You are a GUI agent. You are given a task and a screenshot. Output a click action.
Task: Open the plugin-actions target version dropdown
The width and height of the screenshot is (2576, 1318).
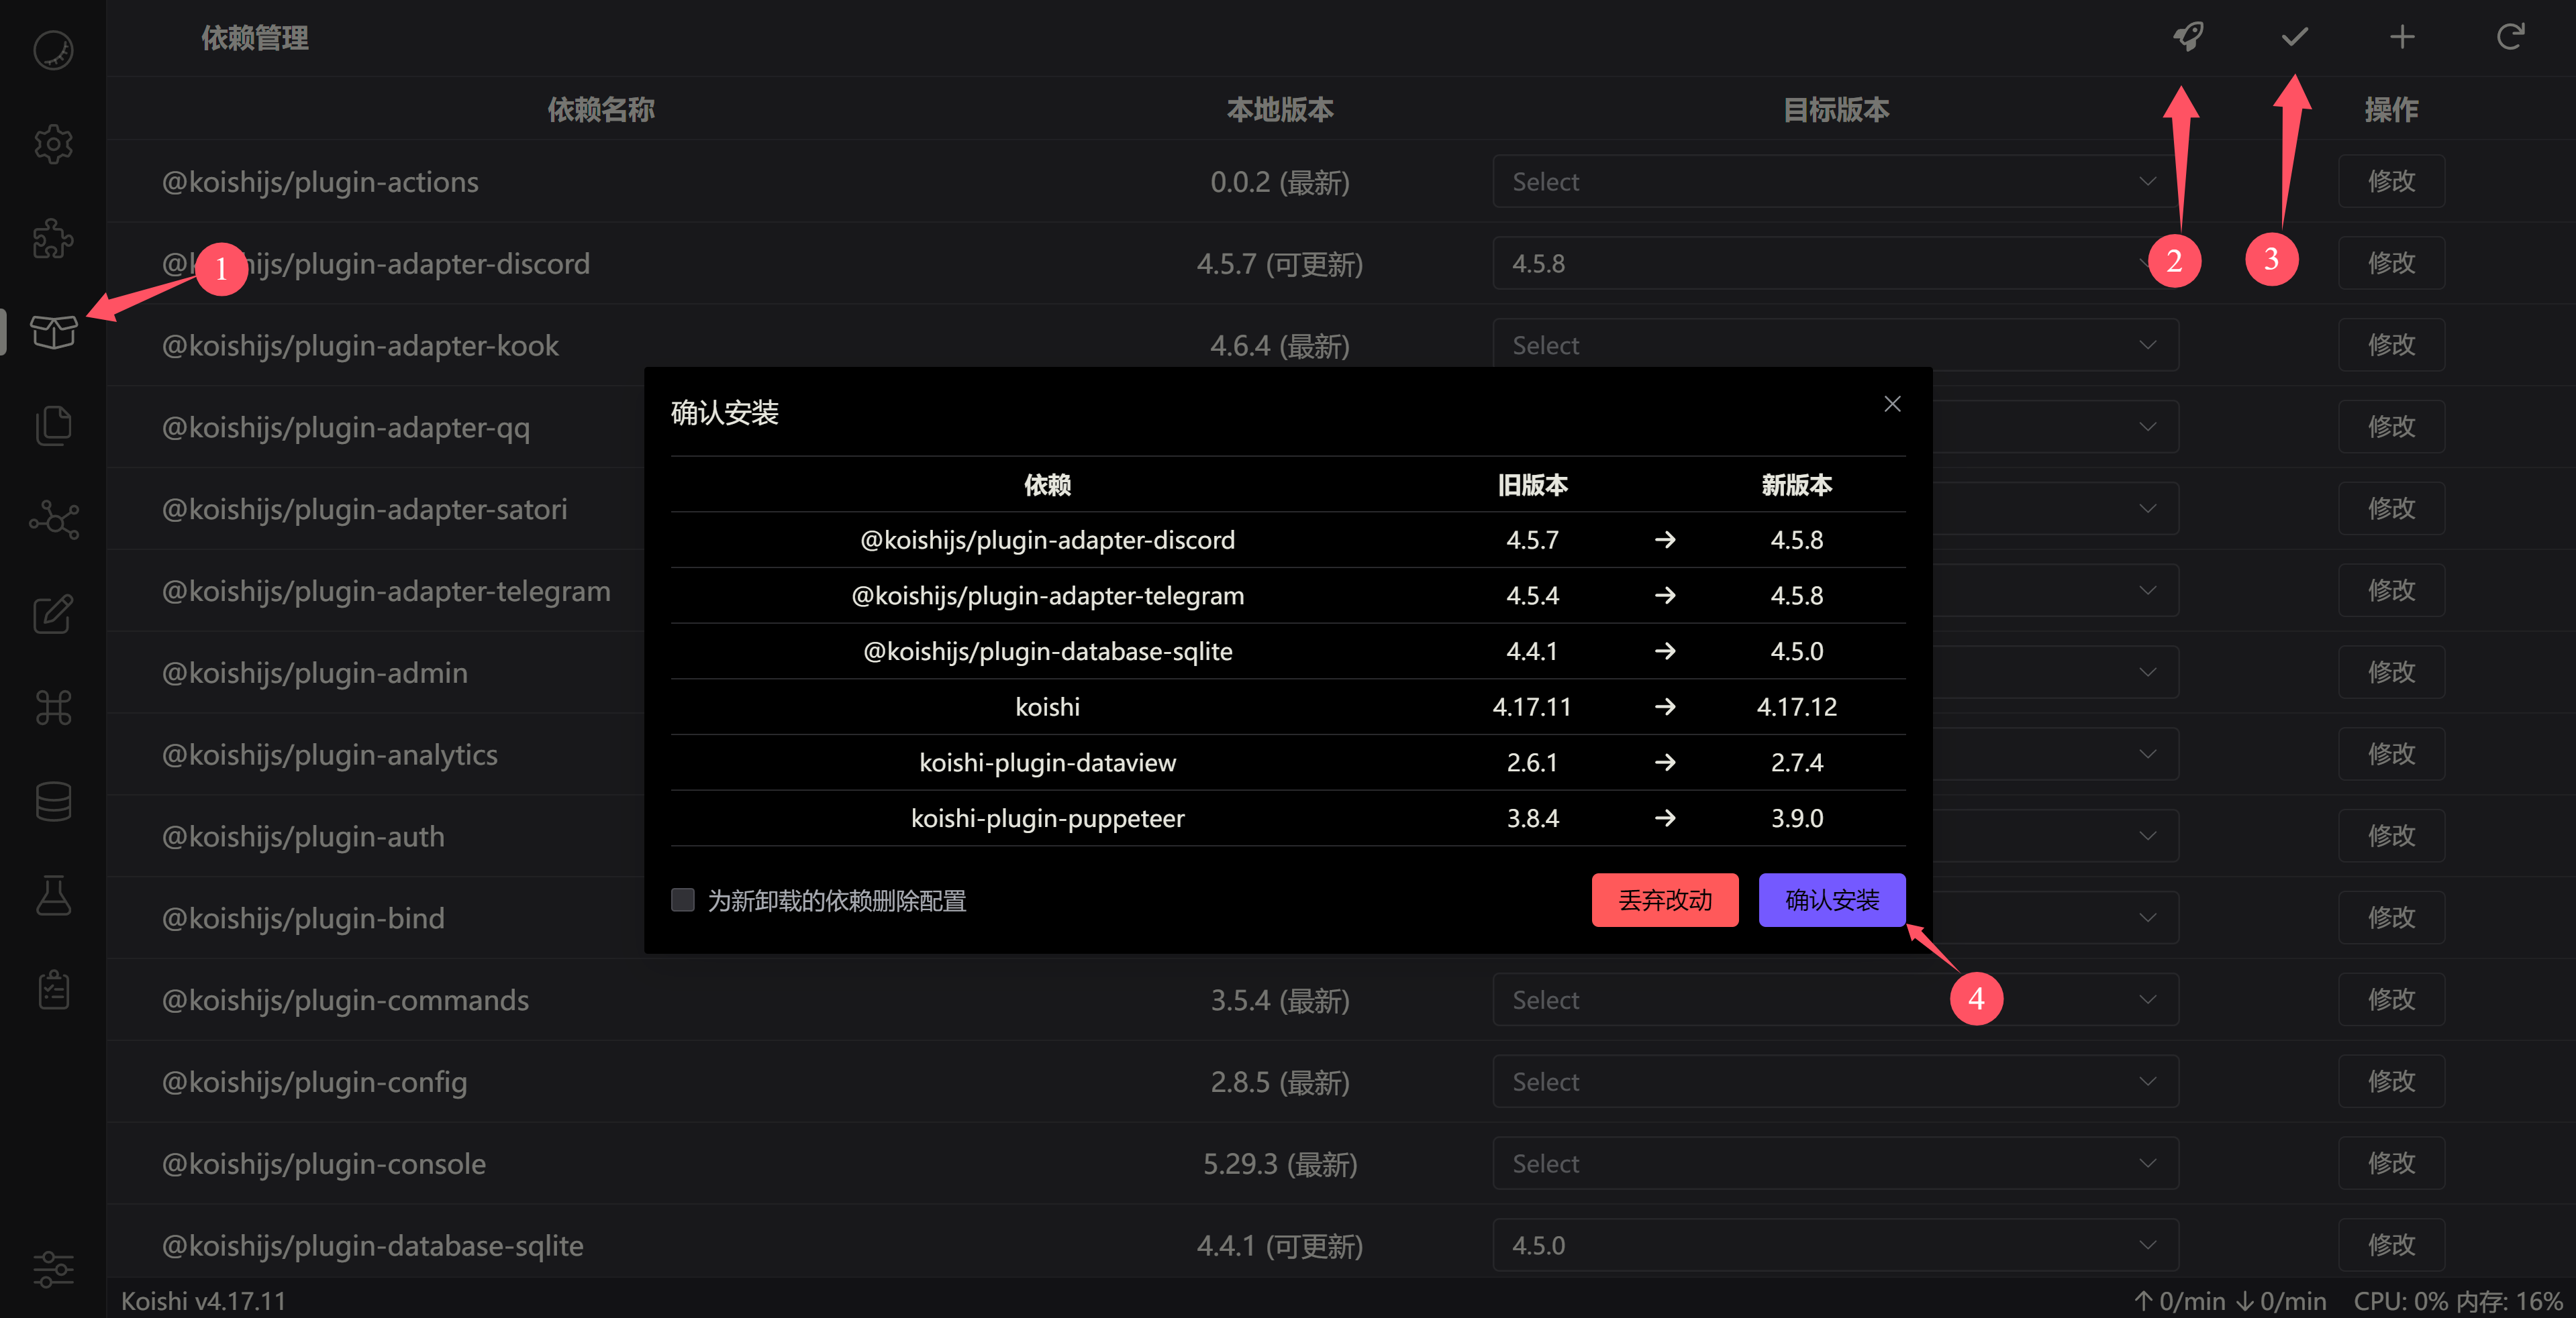pos(1835,181)
